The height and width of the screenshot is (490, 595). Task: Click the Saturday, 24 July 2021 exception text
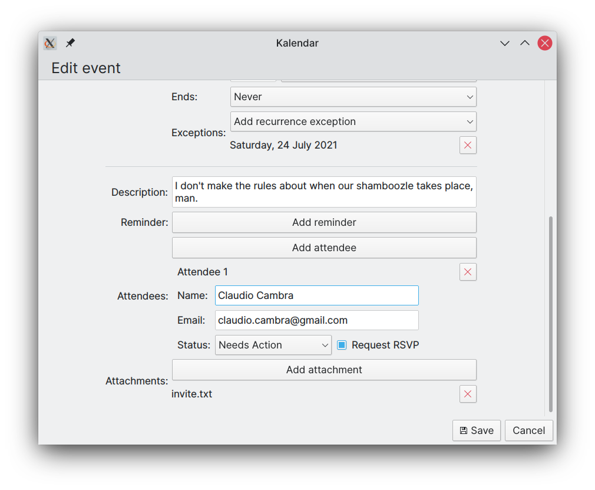pyautogui.click(x=283, y=145)
